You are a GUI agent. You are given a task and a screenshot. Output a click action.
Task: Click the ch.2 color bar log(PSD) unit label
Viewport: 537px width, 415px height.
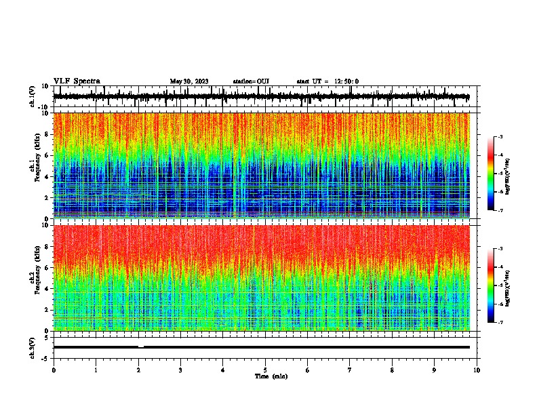[x=507, y=288]
